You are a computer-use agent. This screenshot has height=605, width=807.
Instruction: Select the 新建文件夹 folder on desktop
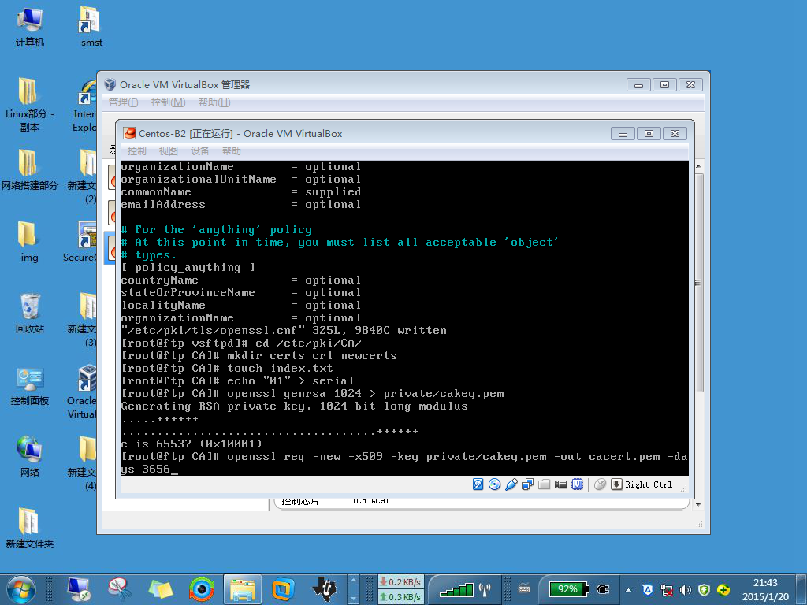(29, 529)
